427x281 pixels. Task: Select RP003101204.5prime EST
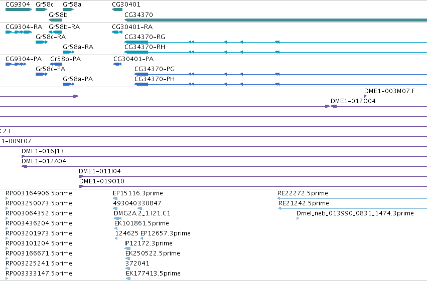click(7, 248)
